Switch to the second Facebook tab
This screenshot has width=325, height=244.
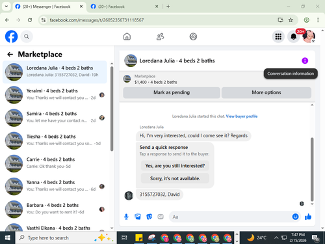(125, 7)
